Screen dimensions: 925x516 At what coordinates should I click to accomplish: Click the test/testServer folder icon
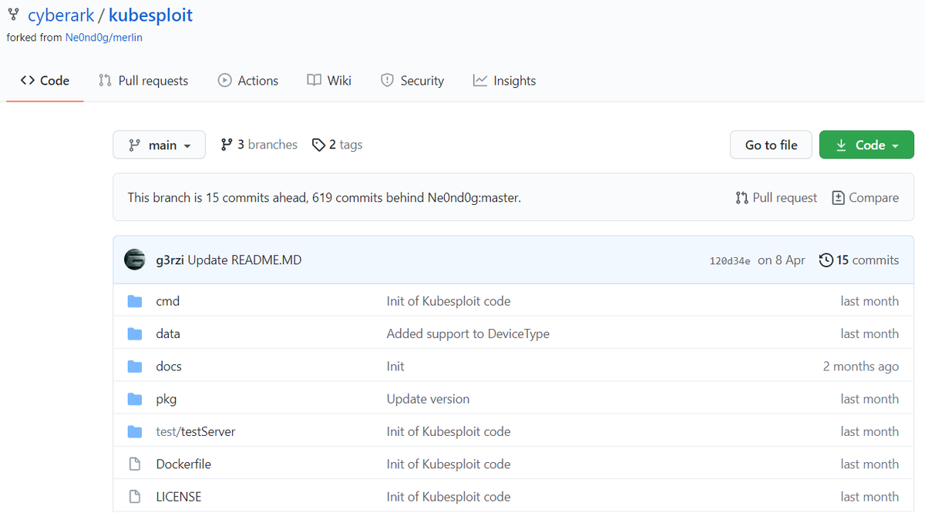coord(135,431)
